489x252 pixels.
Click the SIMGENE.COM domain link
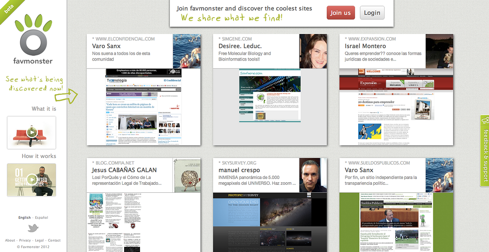point(237,39)
